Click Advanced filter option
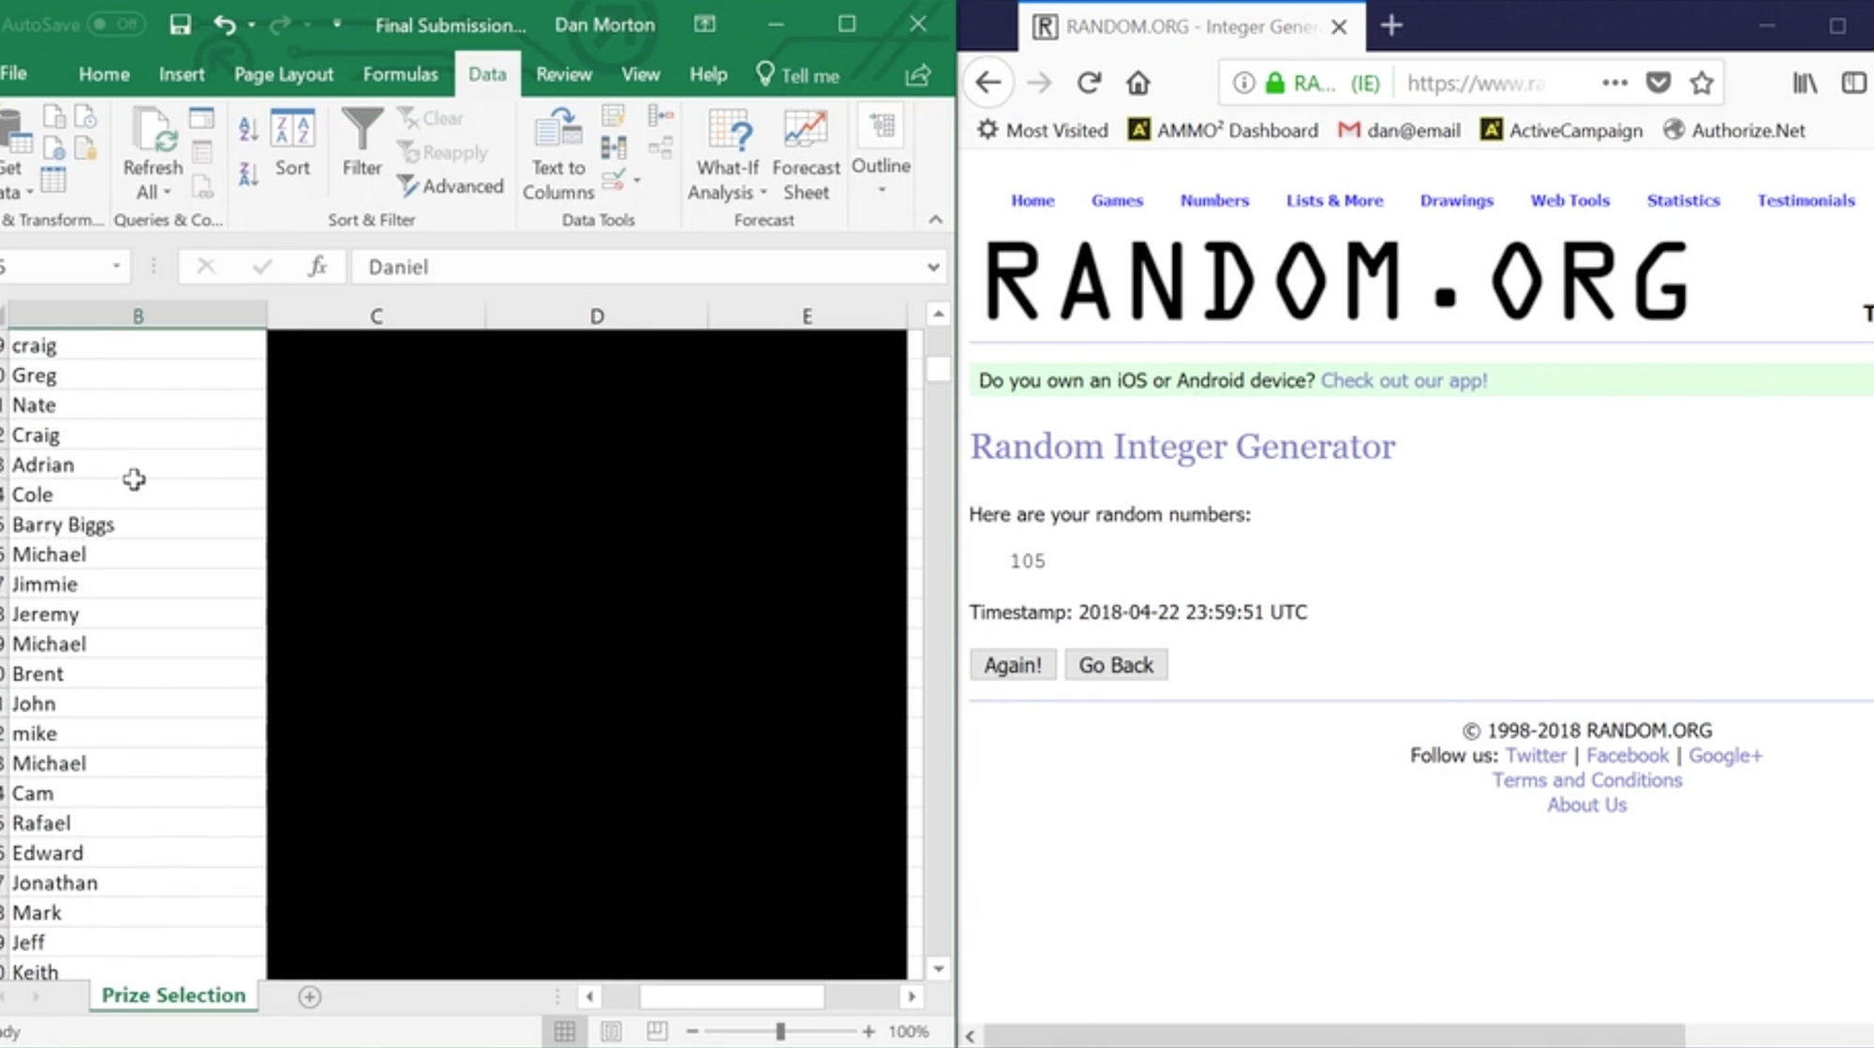 [x=451, y=186]
